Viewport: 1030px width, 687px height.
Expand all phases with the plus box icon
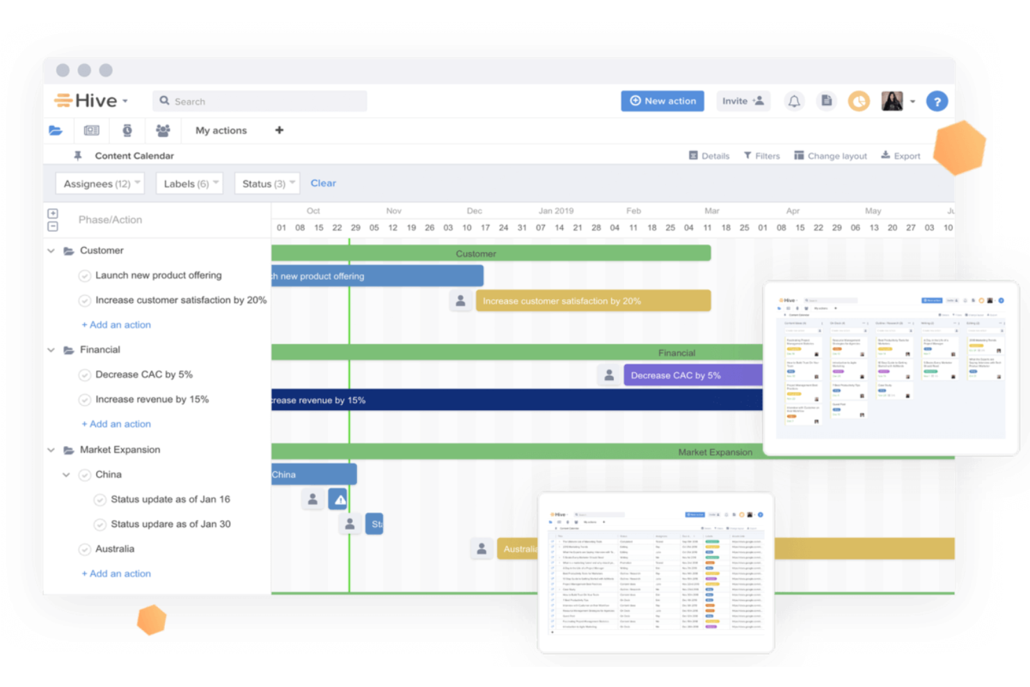coord(53,214)
